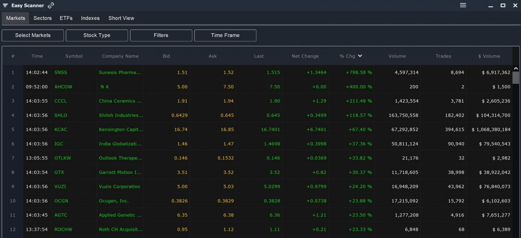This screenshot has width=521, height=238.
Task: Switch to the ETFs tab
Action: pos(66,18)
